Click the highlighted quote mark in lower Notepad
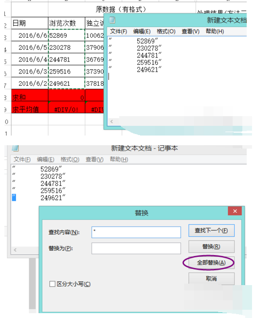The height and width of the screenshot is (318, 253). coord(14,197)
